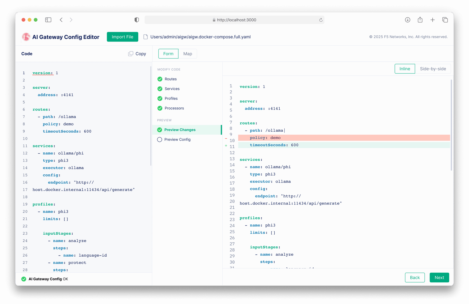Viewport: 469px width, 304px height.
Task: Click the localhost address bar
Action: click(235, 20)
